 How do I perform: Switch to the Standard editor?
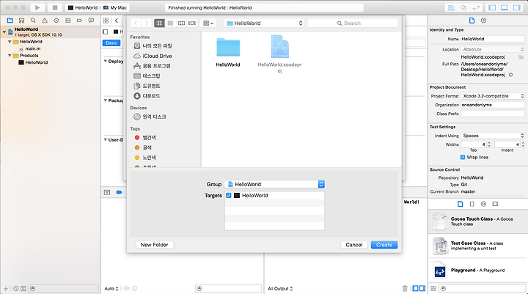451,8
